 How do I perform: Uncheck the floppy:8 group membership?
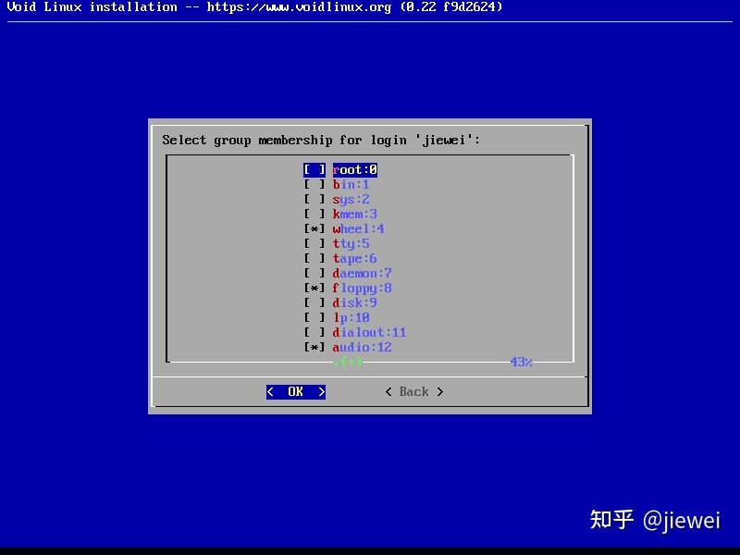click(x=314, y=288)
